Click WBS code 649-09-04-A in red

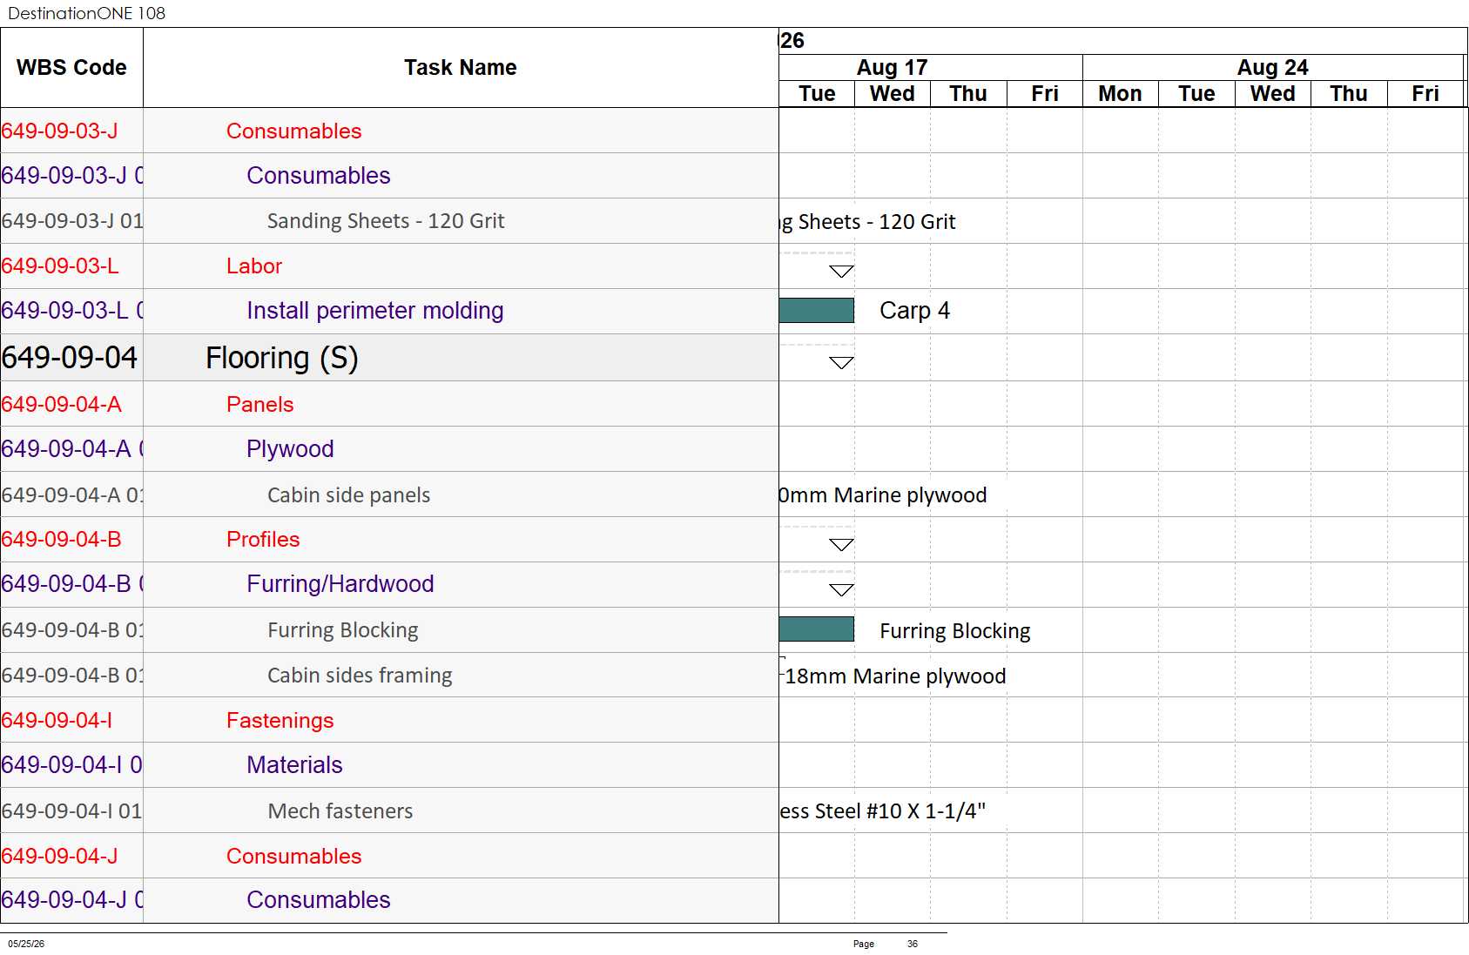[x=62, y=405]
